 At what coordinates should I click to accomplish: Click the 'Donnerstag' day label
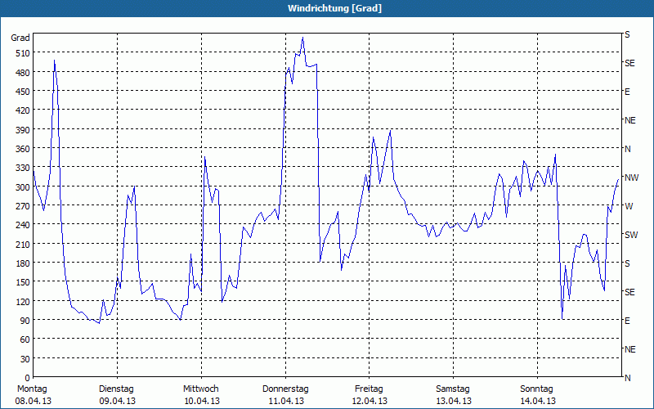click(285, 389)
